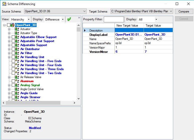Viewport: 194px width, 140px height.
Task: Click the Adjustable Post Support class icon
Action: pos(17,41)
